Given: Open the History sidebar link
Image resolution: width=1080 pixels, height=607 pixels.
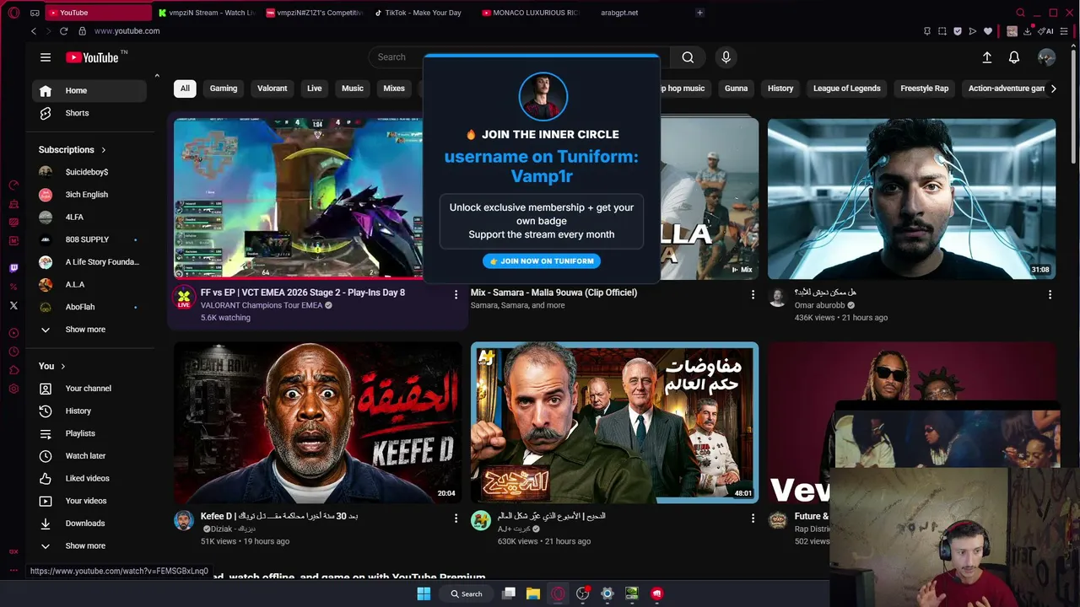Looking at the screenshot, I should pyautogui.click(x=89, y=411).
